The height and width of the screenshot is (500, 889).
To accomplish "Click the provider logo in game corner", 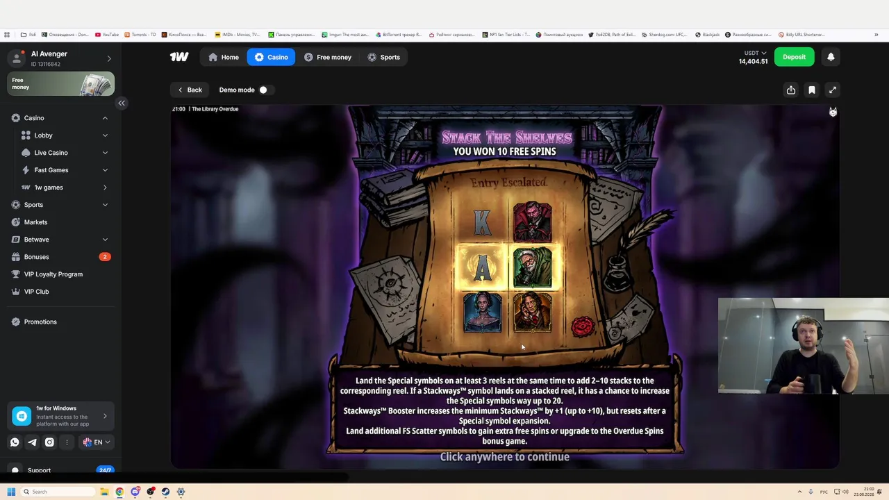I will tap(833, 112).
